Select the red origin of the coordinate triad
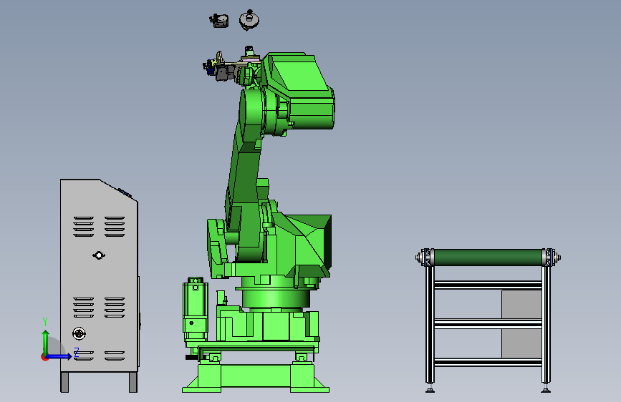This screenshot has width=621, height=402. coord(44,357)
